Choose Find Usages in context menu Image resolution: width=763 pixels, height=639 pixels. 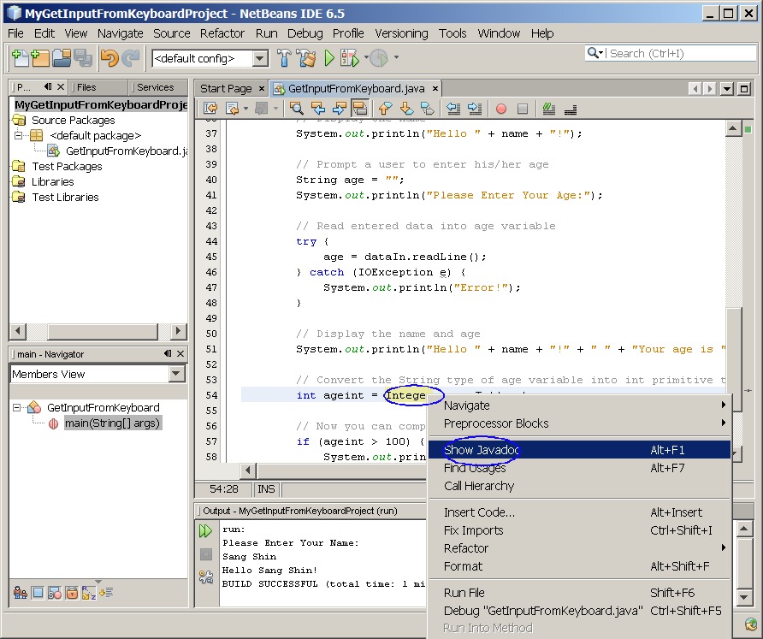pos(580,468)
